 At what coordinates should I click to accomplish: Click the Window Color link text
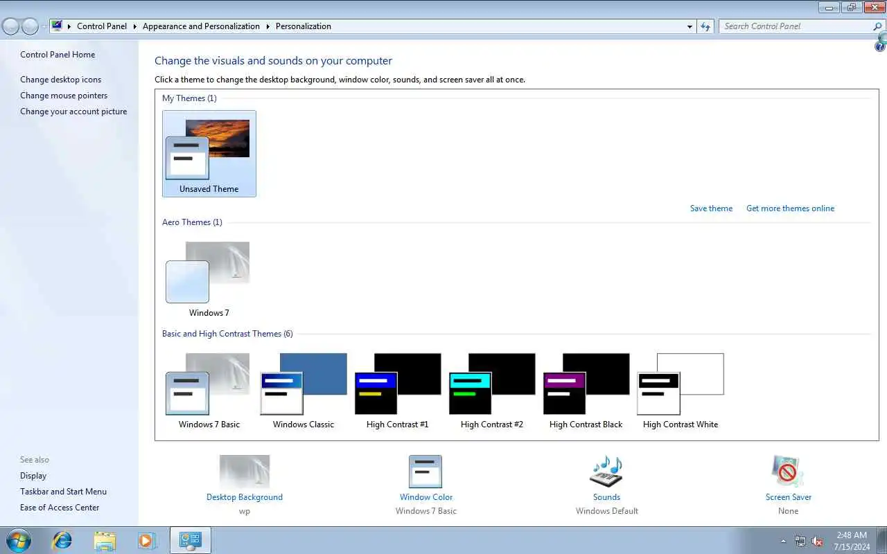pyautogui.click(x=426, y=497)
